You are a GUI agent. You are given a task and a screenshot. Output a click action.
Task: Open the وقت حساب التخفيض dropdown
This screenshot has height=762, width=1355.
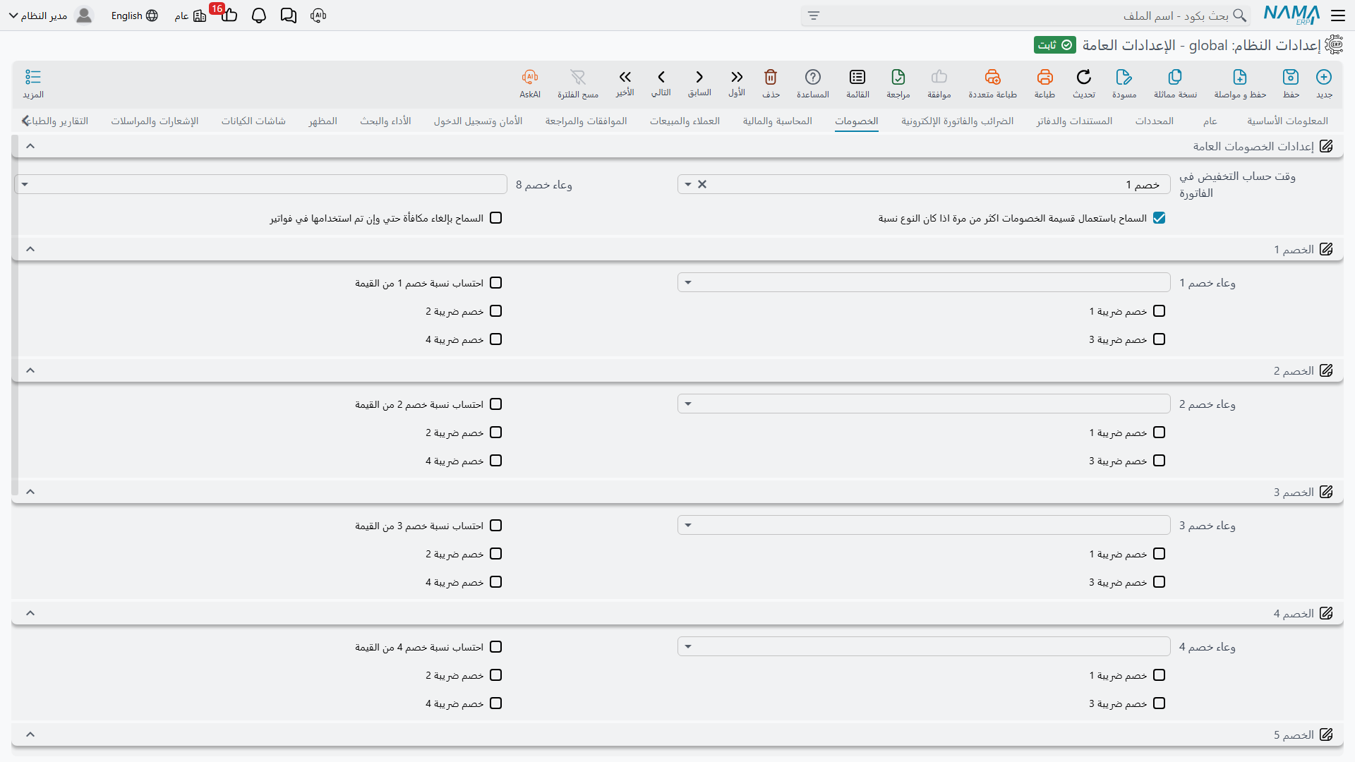688,184
